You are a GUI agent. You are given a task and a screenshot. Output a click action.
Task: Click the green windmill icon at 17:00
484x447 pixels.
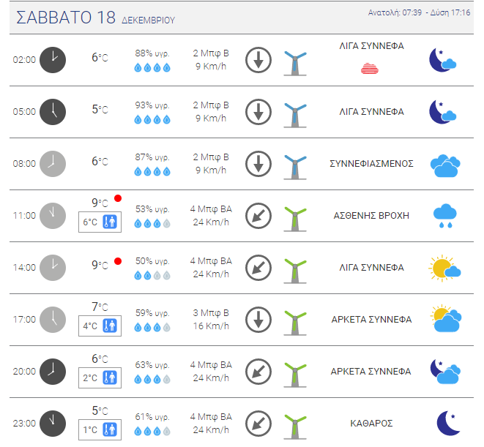point(295,323)
